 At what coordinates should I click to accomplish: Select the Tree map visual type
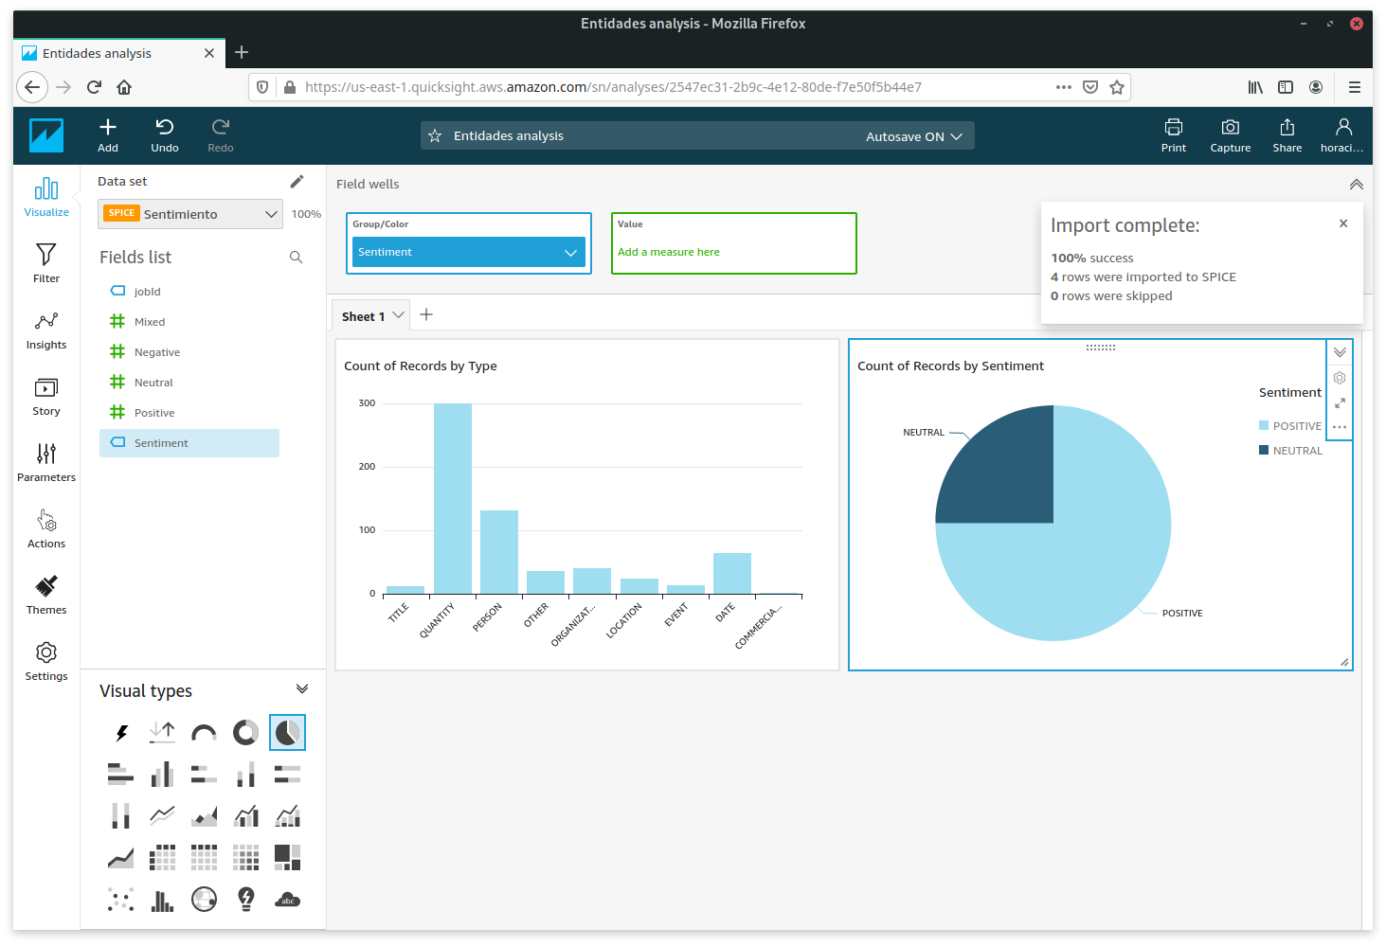[x=288, y=858]
